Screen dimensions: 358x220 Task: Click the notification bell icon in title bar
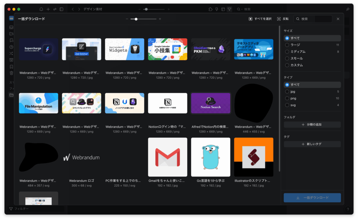point(41,9)
